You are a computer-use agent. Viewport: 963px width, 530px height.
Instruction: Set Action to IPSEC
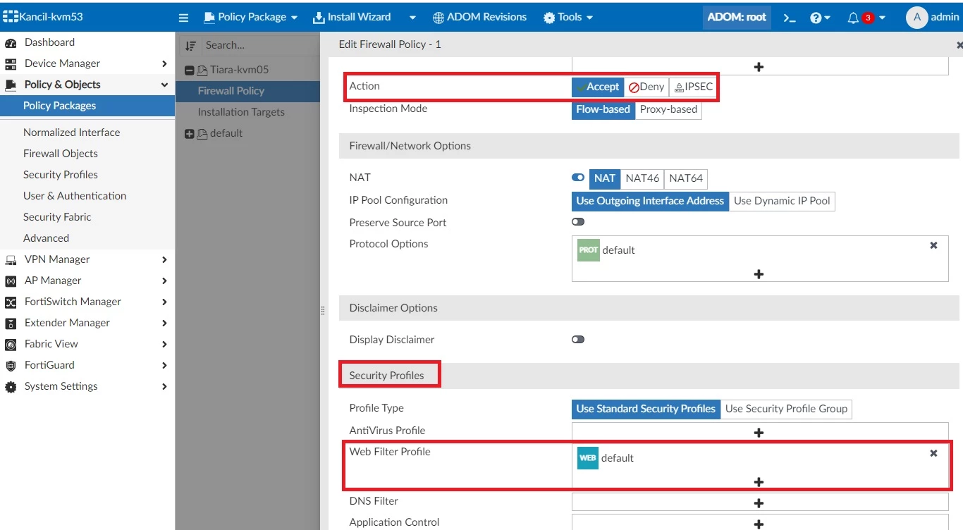693,87
